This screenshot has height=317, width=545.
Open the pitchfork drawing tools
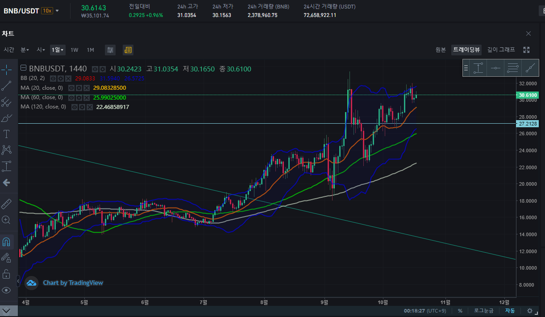tap(6, 102)
